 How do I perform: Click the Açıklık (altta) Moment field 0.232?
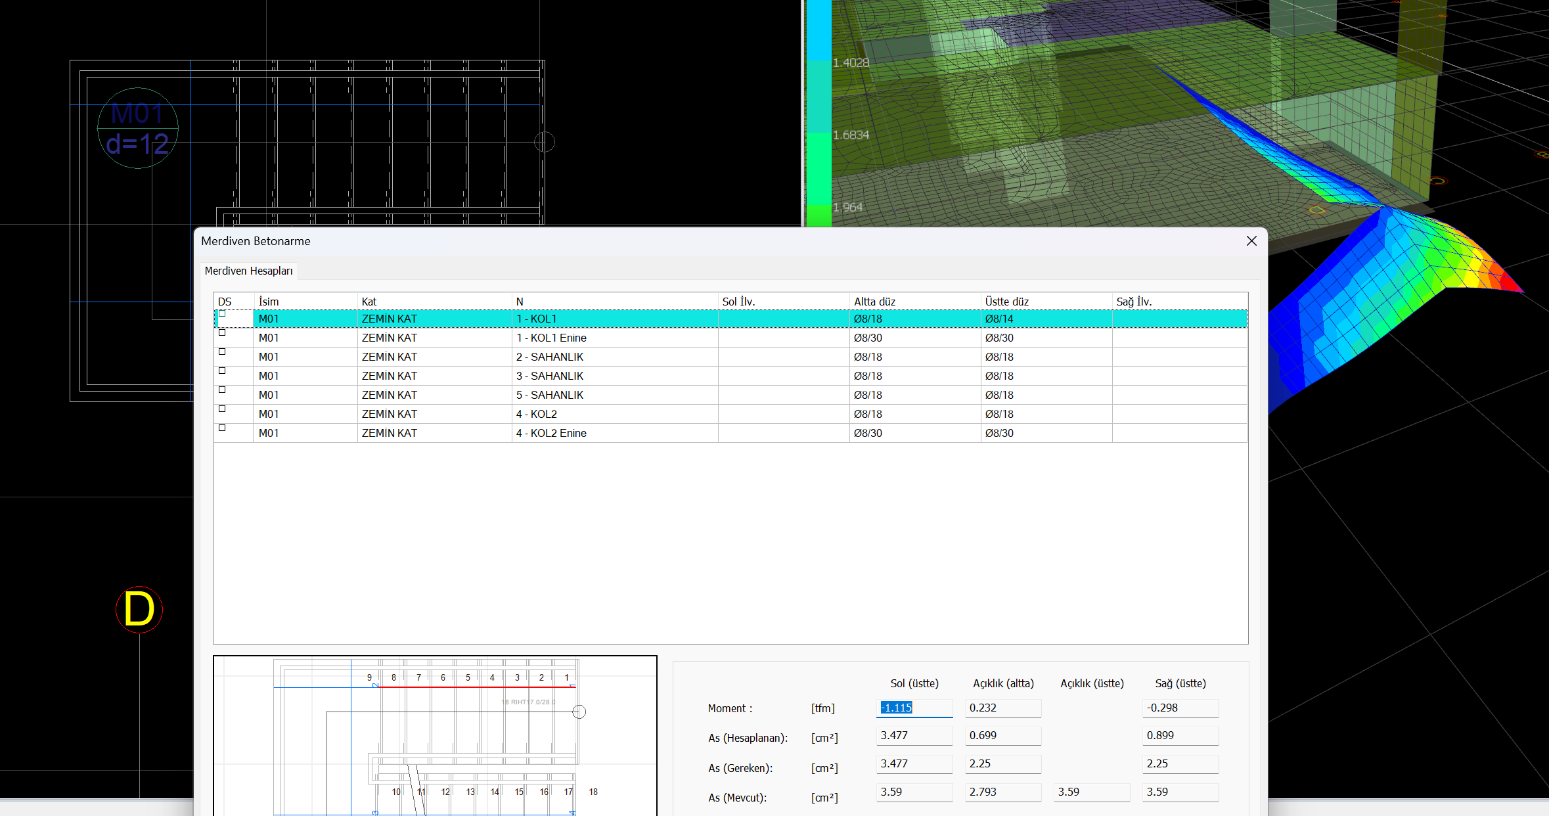[1003, 708]
